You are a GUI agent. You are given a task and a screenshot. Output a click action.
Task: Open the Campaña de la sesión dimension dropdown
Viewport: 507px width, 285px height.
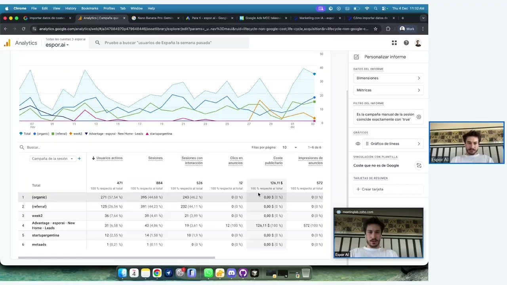[x=52, y=159]
